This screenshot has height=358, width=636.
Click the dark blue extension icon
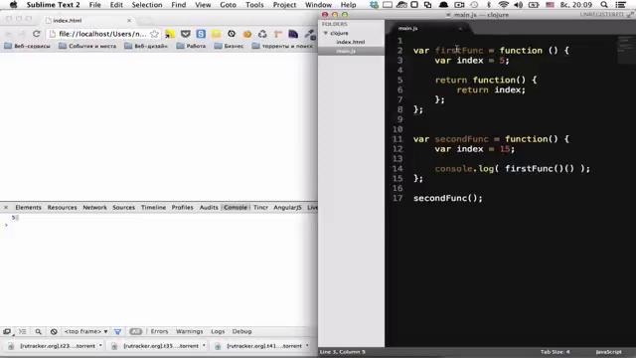point(293,34)
